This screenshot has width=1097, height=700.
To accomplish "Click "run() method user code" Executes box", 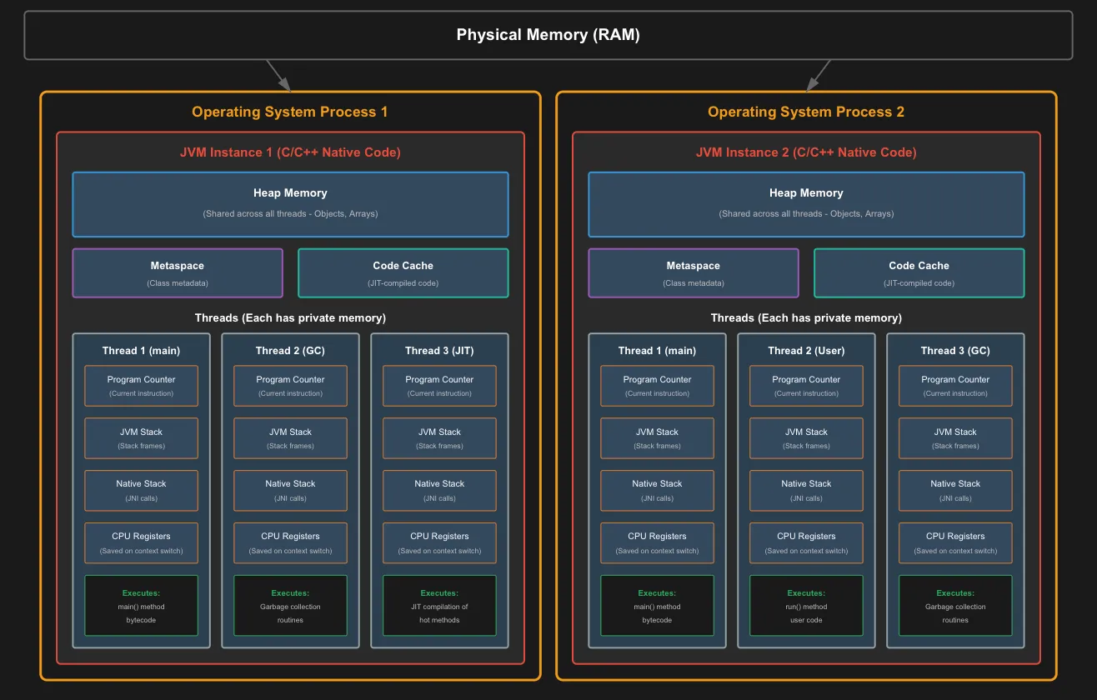I will point(806,606).
